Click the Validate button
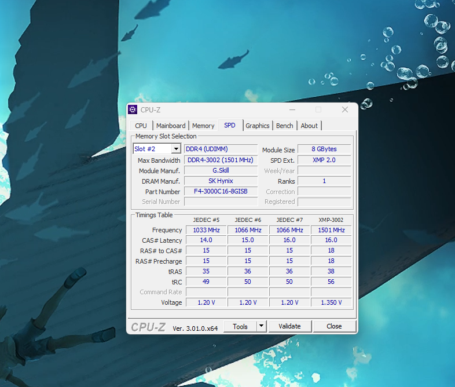The image size is (455, 387). click(290, 326)
